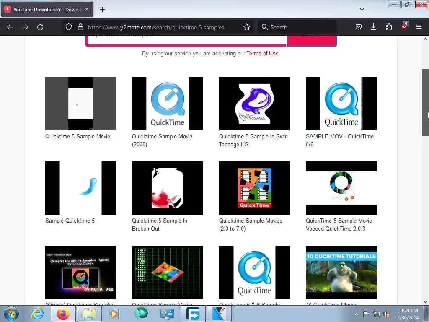Click 'Quicktime 5 Sample In Broken Out' title
The height and width of the screenshot is (322, 429).
[160, 225]
